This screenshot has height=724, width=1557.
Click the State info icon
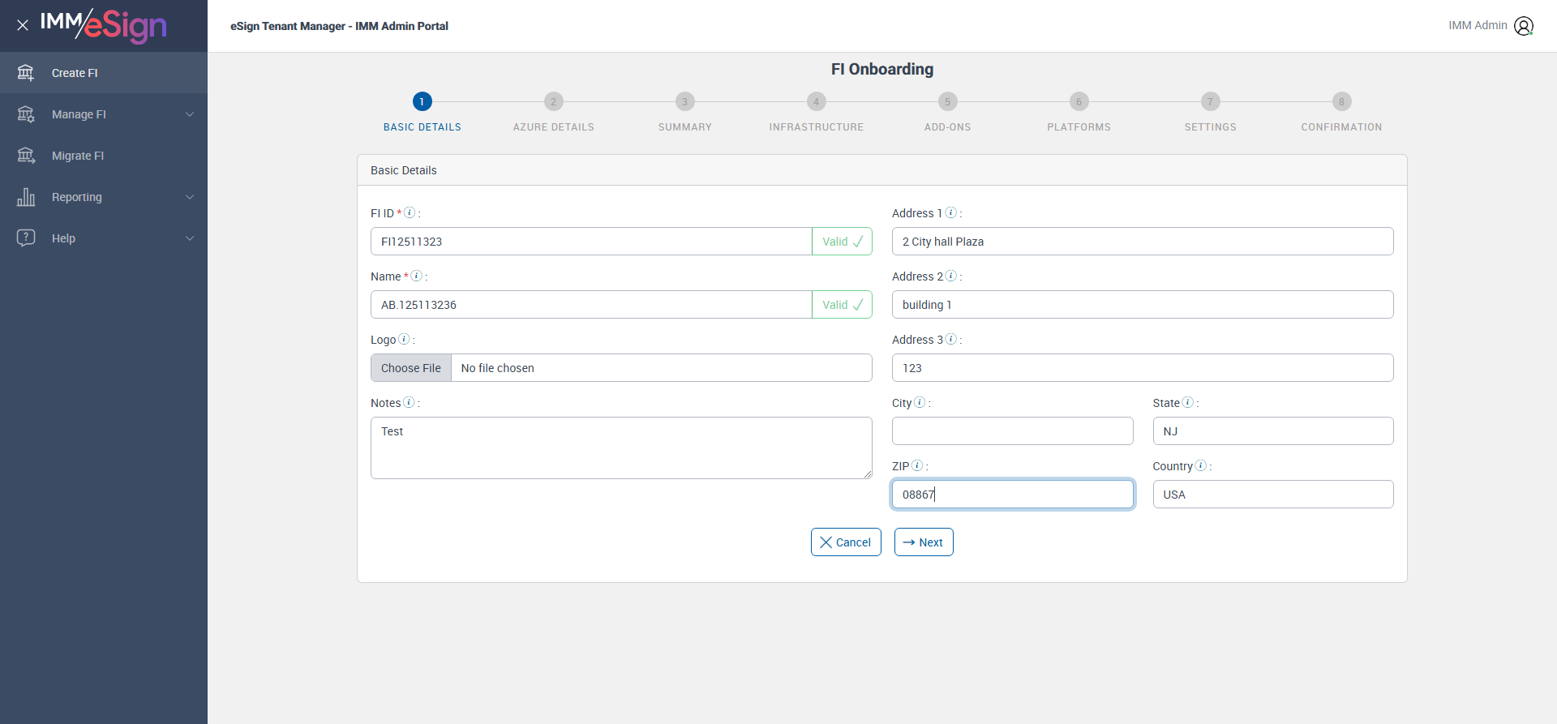(x=1188, y=402)
